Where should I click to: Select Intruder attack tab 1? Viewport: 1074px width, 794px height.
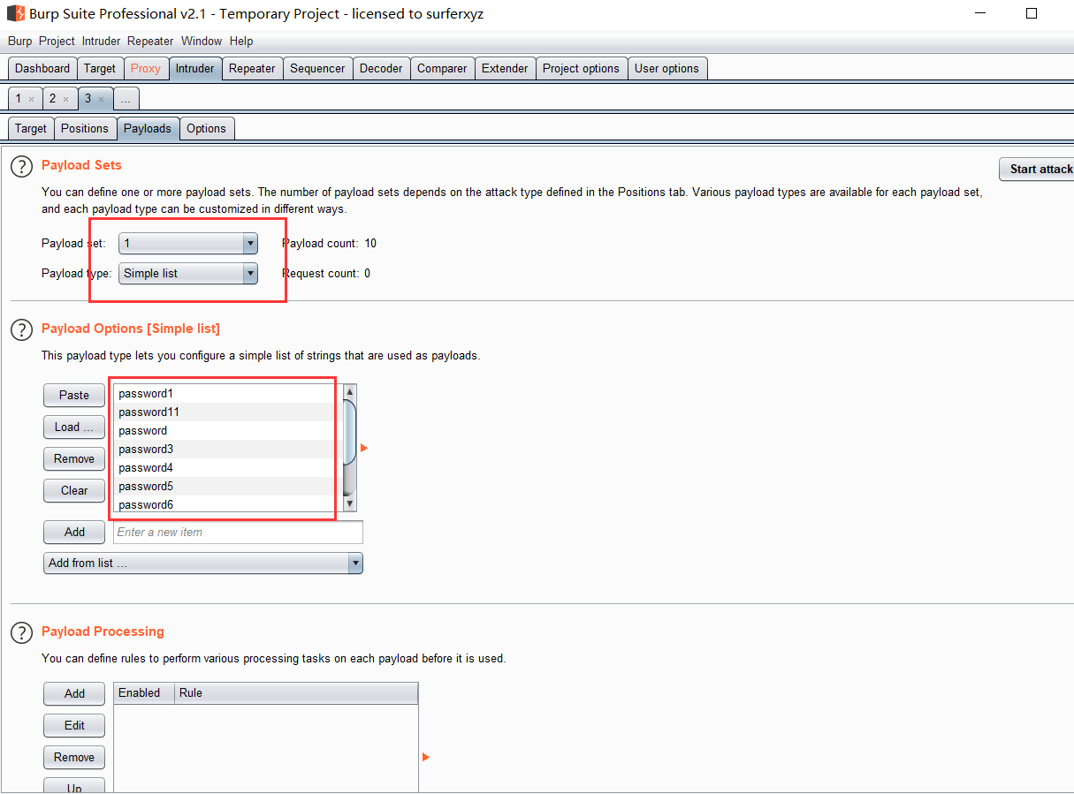[19, 99]
